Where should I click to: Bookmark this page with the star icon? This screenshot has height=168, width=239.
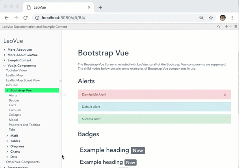point(211,18)
